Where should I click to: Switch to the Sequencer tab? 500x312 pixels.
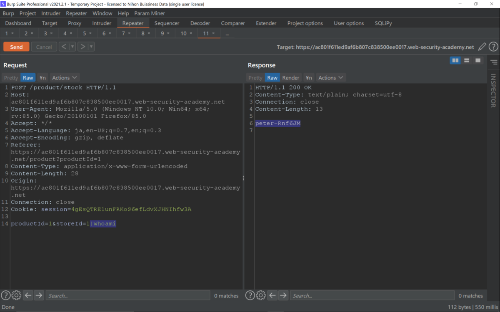(167, 23)
